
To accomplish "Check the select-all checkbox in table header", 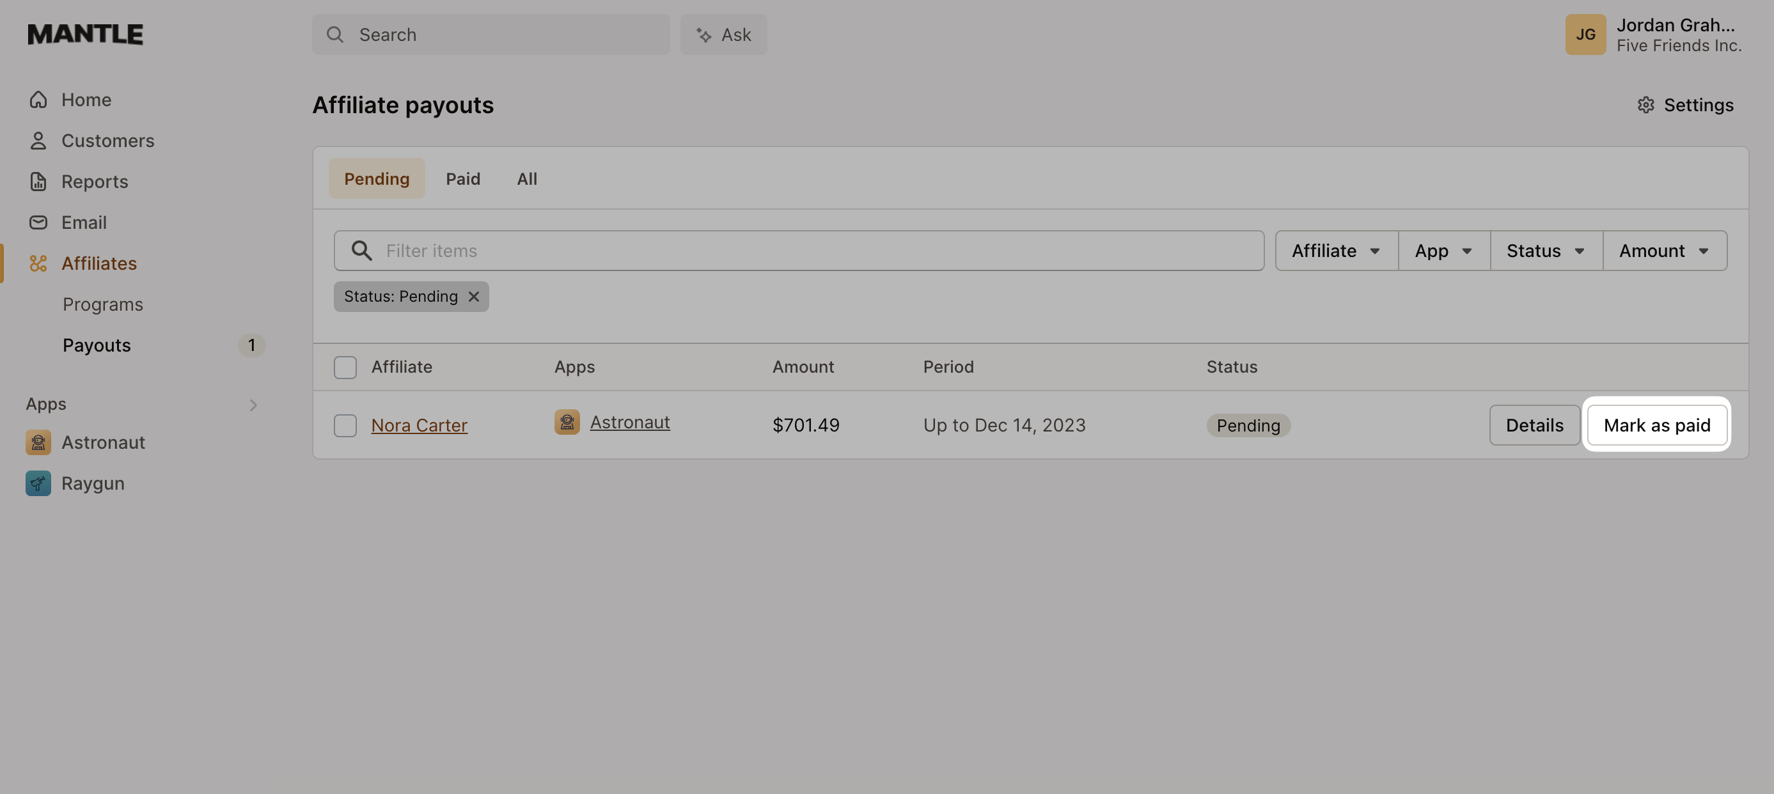I will tap(345, 367).
